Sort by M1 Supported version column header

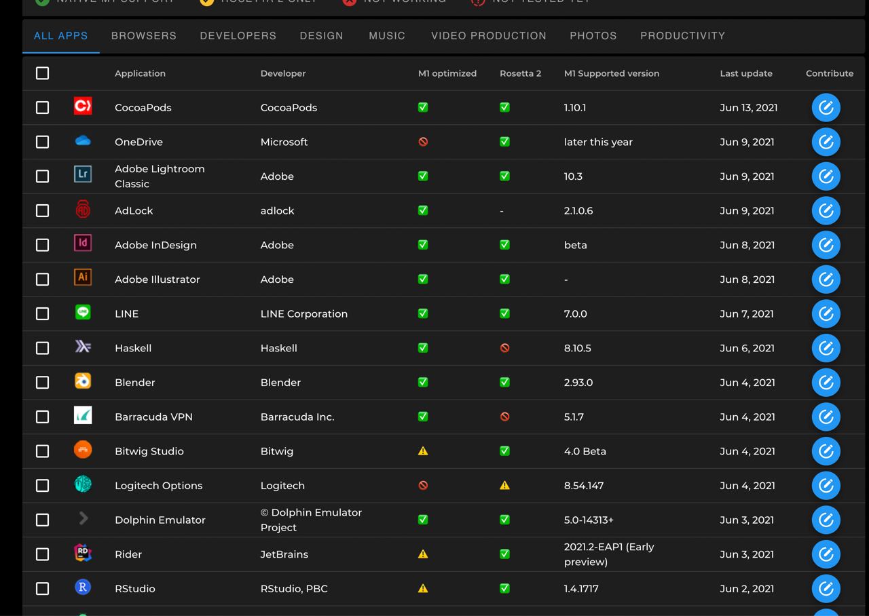click(x=612, y=73)
